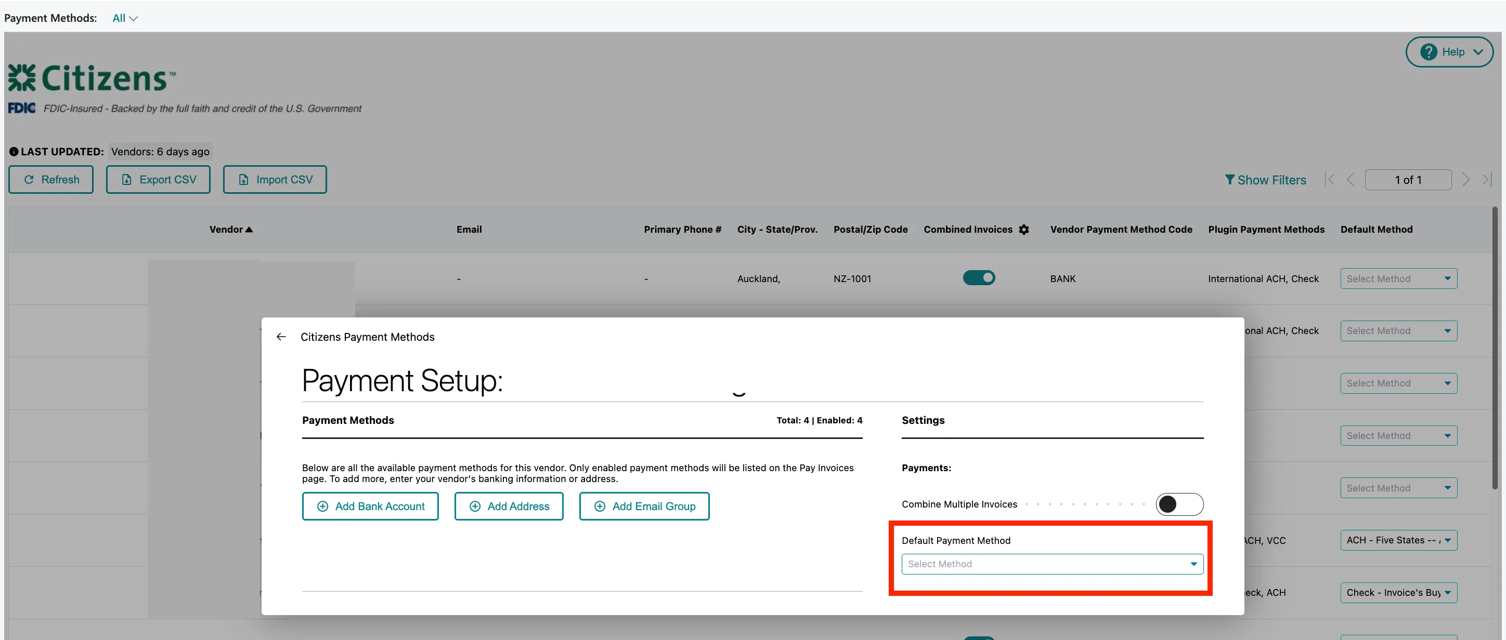The height and width of the screenshot is (640, 1506).
Task: Open Select Method dropdown in BANK row
Action: pyautogui.click(x=1398, y=278)
